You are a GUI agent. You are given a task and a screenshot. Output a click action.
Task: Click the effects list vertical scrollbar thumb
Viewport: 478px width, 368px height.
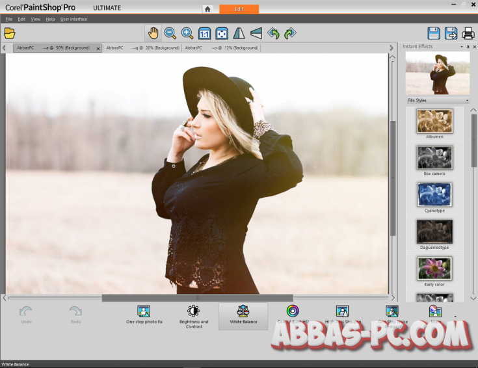(x=473, y=140)
